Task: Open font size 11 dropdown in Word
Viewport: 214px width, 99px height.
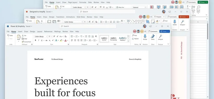Action: click(x=52, y=36)
